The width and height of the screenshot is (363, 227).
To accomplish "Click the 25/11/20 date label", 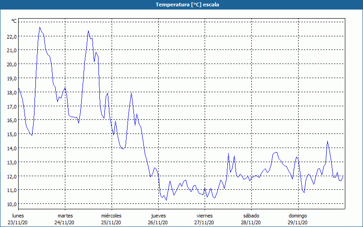I will 111,222.
